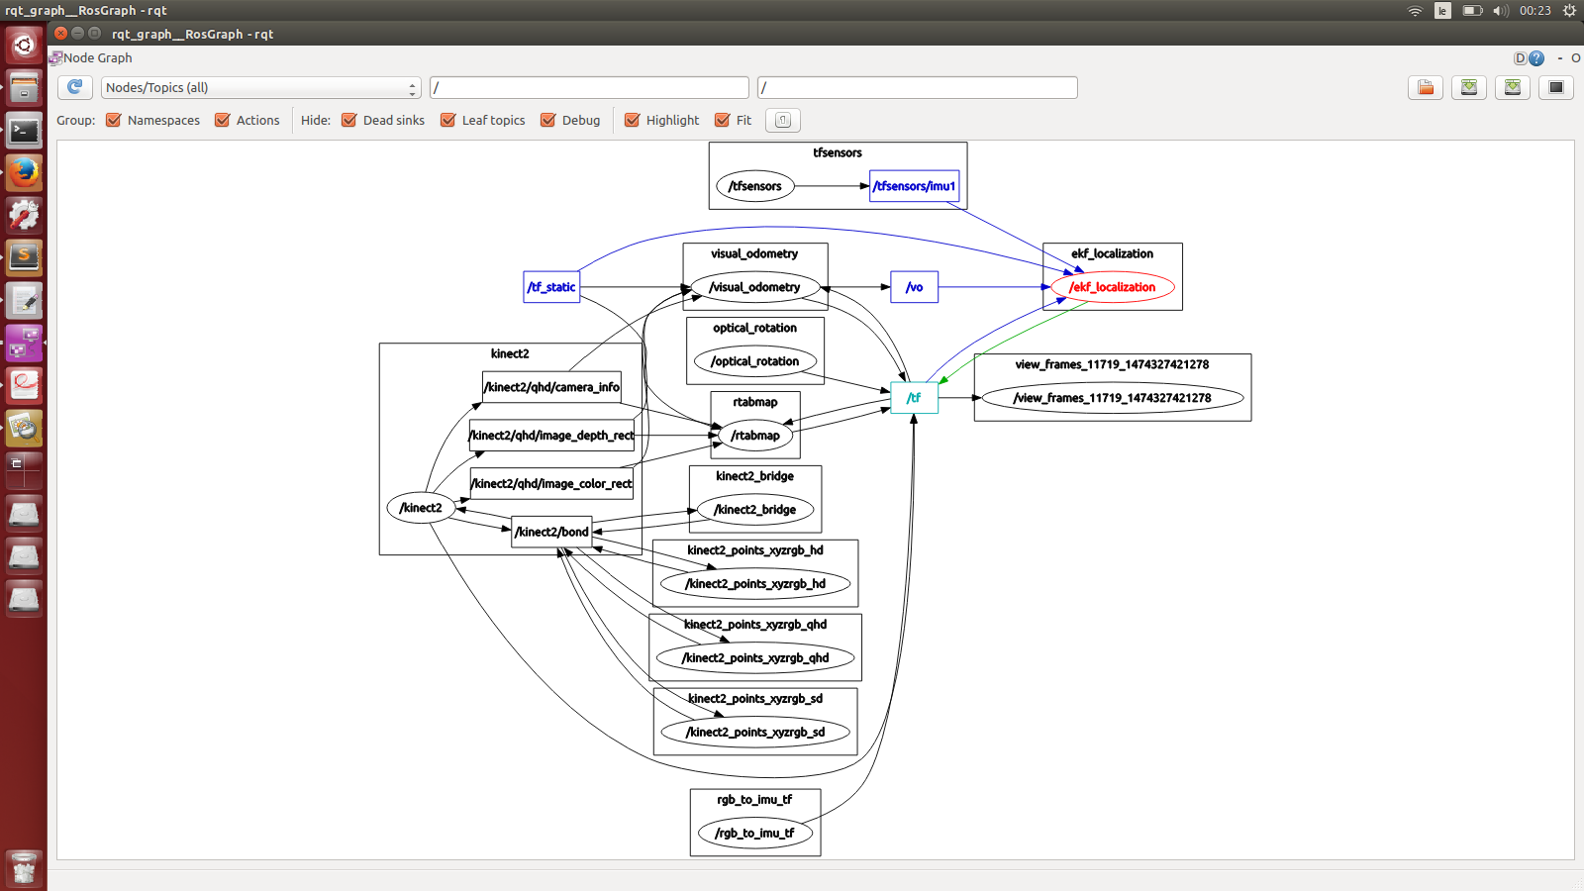The width and height of the screenshot is (1584, 891).
Task: Click the fit-in-view icon beside Fit
Action: 782,120
